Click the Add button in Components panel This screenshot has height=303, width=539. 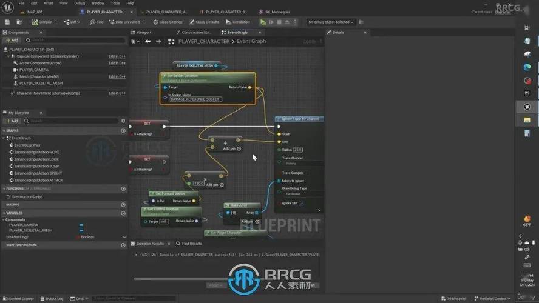[12, 40]
